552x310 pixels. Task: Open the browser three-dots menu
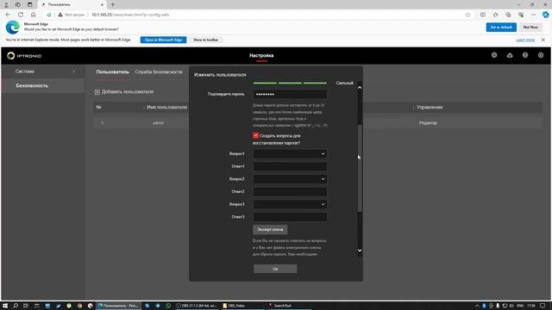tap(533, 15)
